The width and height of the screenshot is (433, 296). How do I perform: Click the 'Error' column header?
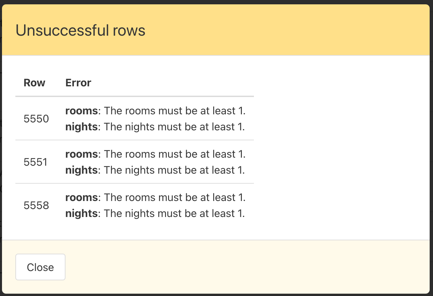coord(78,83)
